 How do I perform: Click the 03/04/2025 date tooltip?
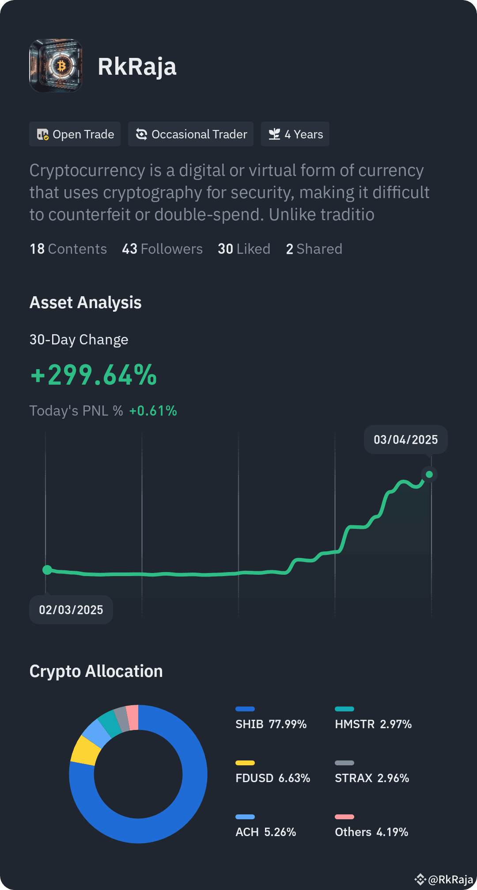pyautogui.click(x=405, y=439)
